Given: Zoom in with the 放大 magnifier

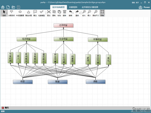Looking at the screenshot, I should click(x=84, y=13).
